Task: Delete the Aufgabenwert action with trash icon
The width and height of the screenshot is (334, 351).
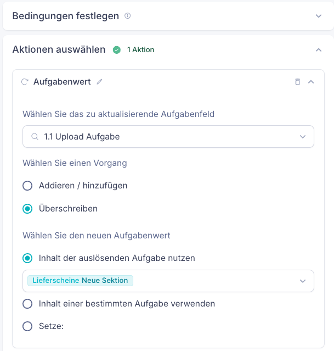Action: click(298, 82)
